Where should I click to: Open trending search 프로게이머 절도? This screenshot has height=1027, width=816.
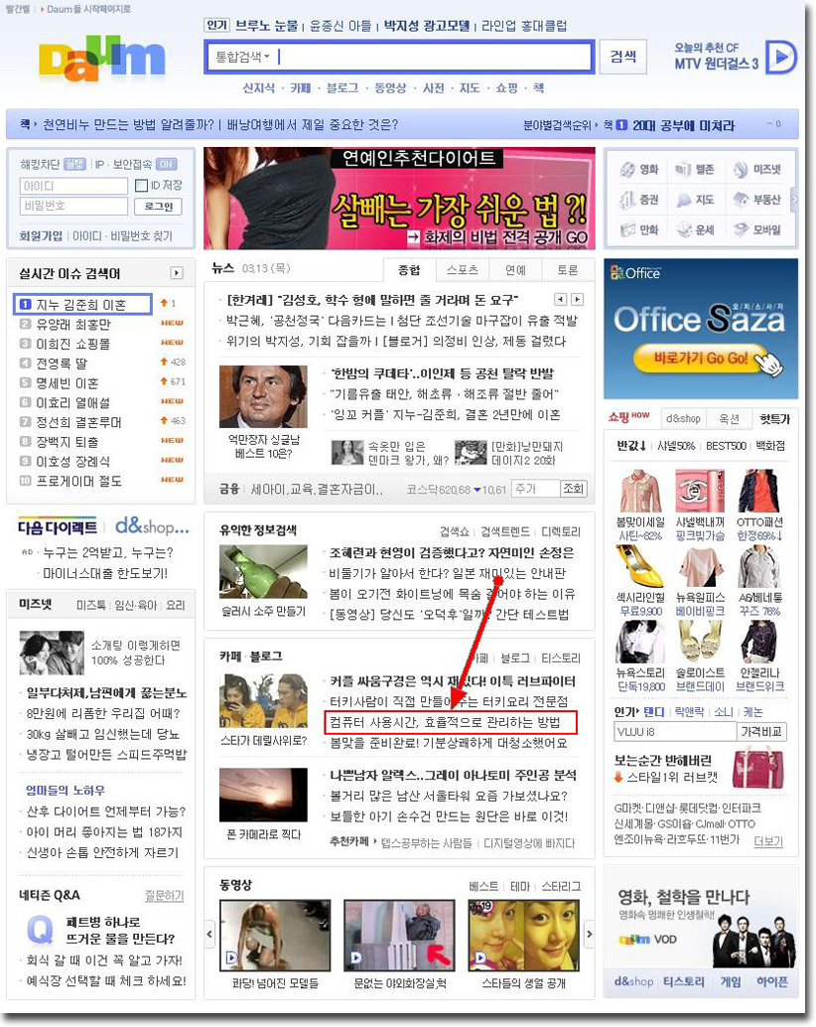tap(78, 482)
